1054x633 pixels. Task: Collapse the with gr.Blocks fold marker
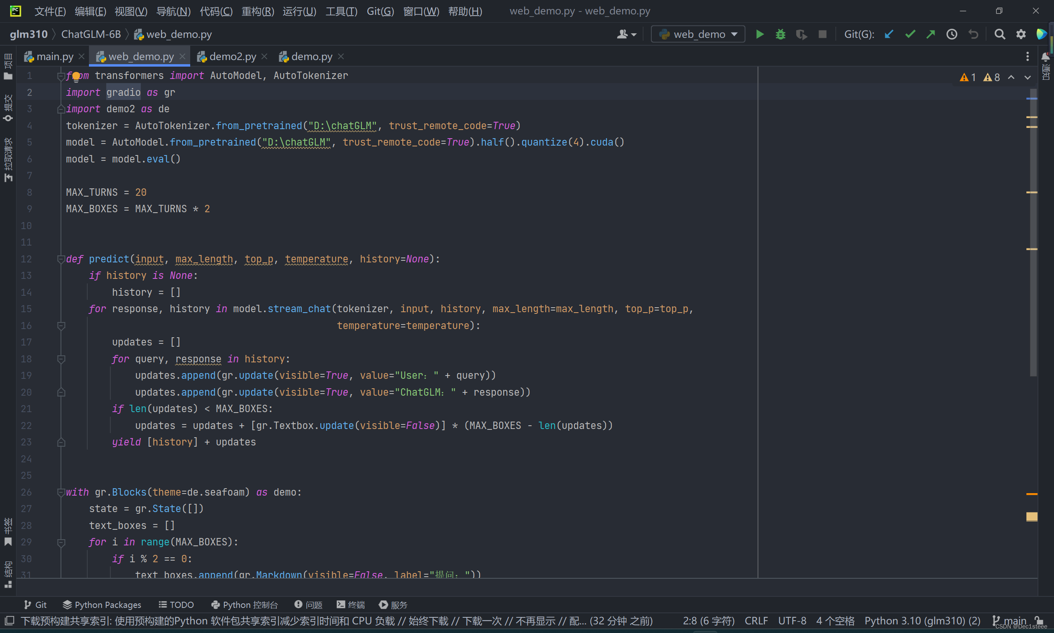[x=61, y=492]
